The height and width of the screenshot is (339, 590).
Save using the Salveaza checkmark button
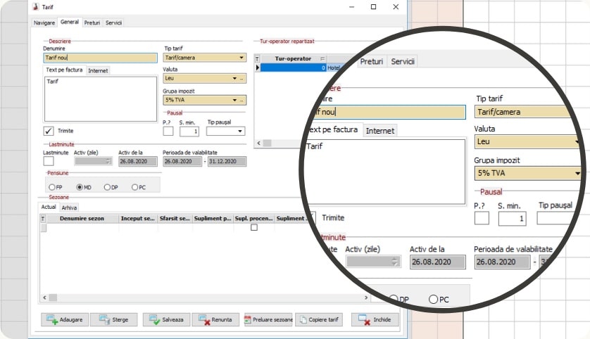coord(166,319)
